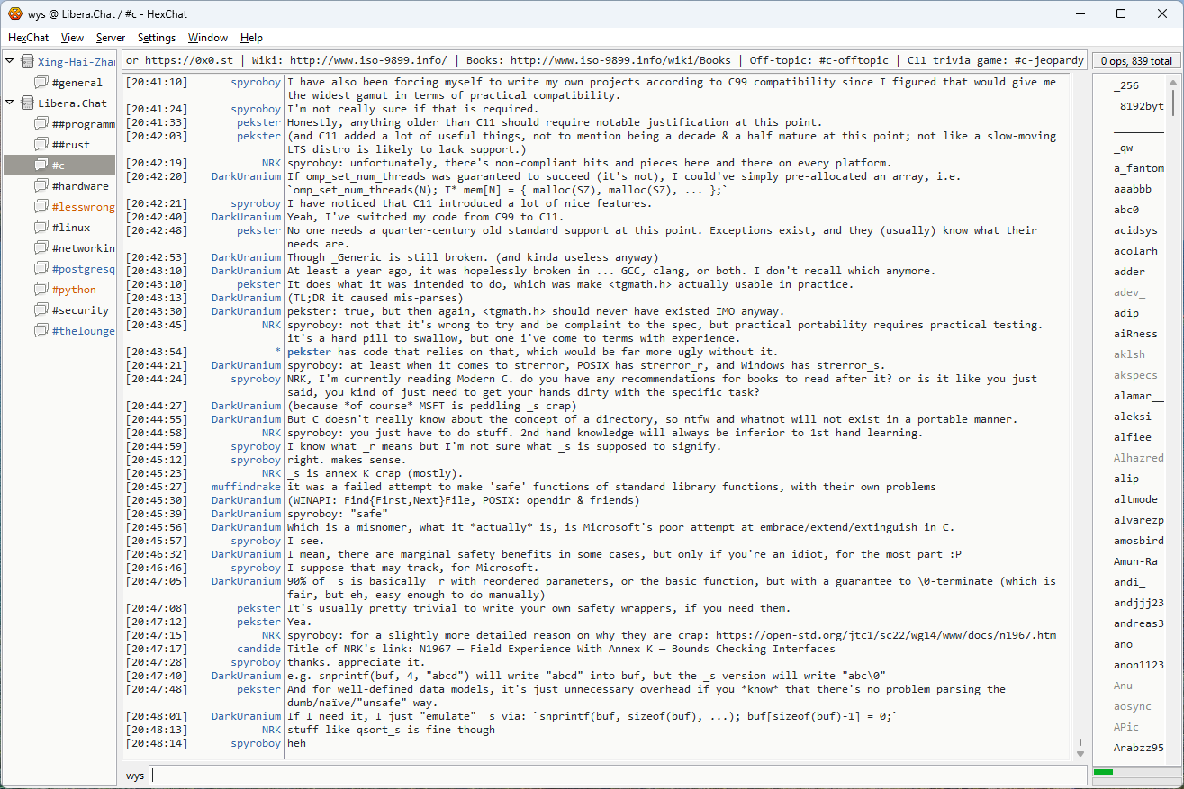Click the Libera.Chat server icon

click(x=28, y=103)
